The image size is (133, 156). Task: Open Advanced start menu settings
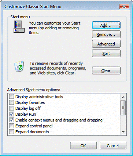pyautogui.click(x=106, y=44)
